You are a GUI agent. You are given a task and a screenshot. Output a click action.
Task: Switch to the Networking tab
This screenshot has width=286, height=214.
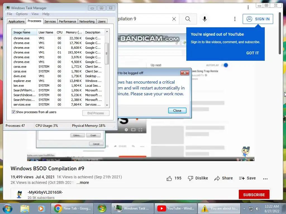click(87, 21)
